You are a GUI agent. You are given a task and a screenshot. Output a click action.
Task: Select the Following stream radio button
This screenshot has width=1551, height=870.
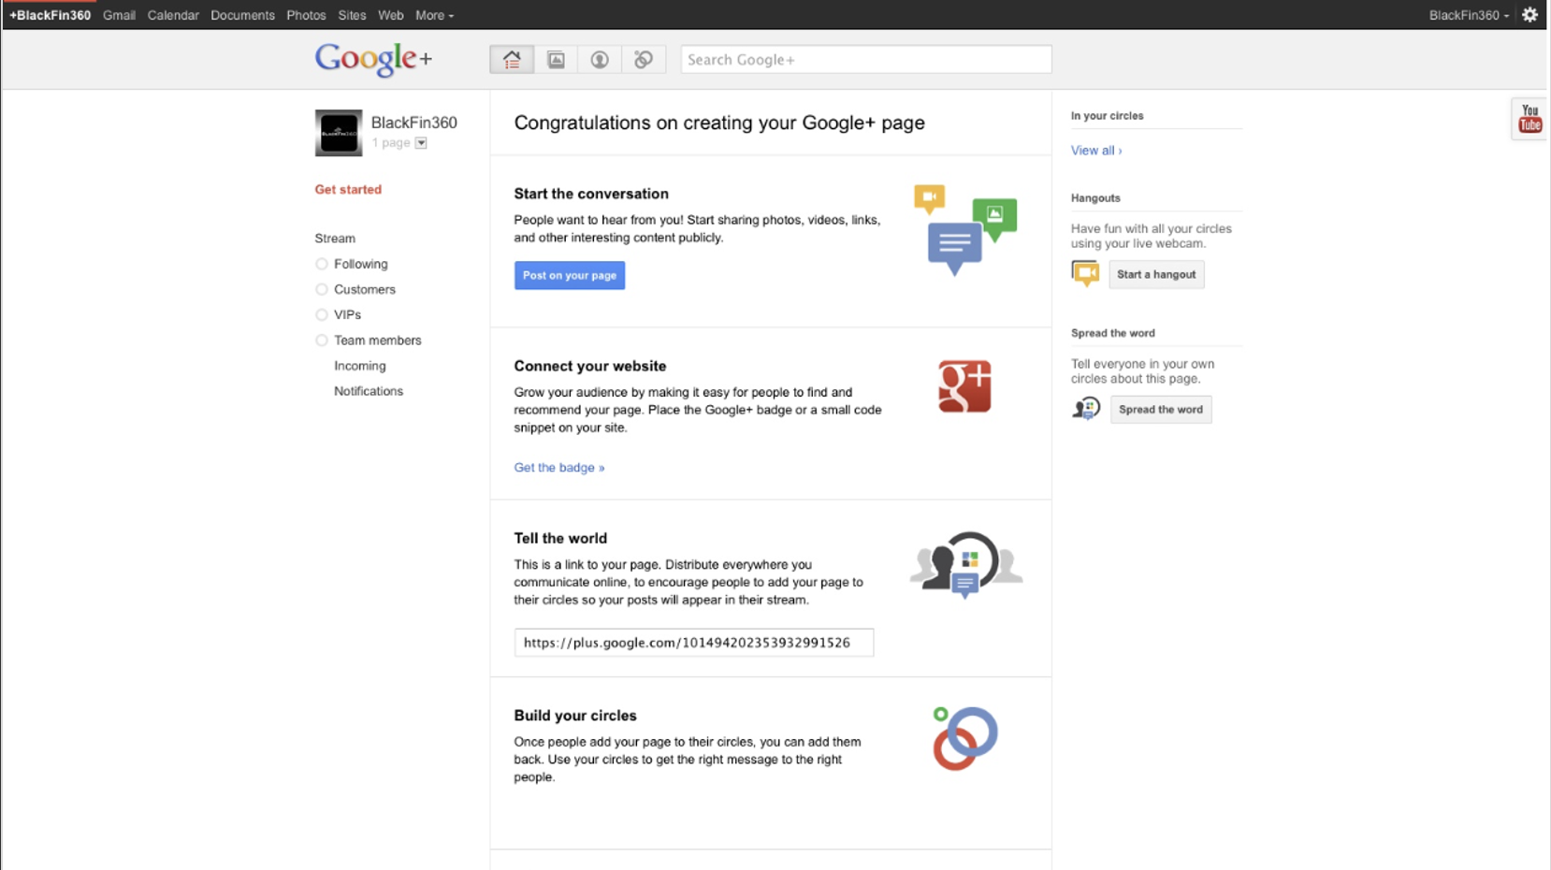click(322, 265)
